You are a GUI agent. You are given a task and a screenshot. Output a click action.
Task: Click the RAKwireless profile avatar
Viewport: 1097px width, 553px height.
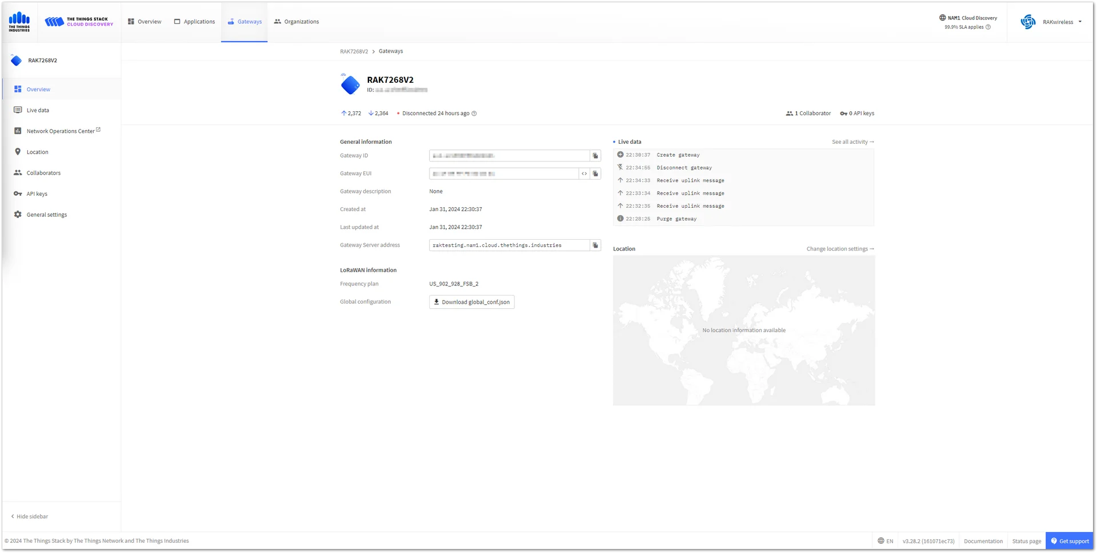[x=1028, y=22]
